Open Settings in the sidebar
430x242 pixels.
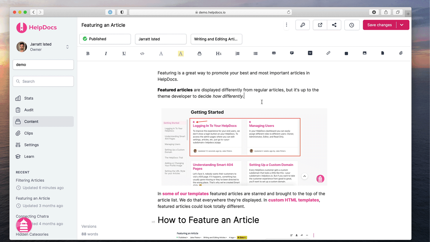click(x=43, y=145)
